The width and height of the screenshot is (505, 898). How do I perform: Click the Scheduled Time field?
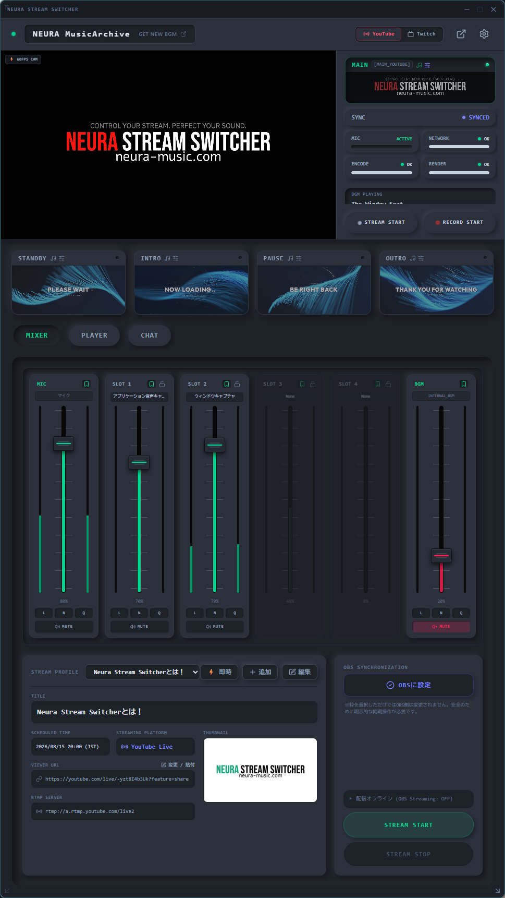(x=70, y=747)
